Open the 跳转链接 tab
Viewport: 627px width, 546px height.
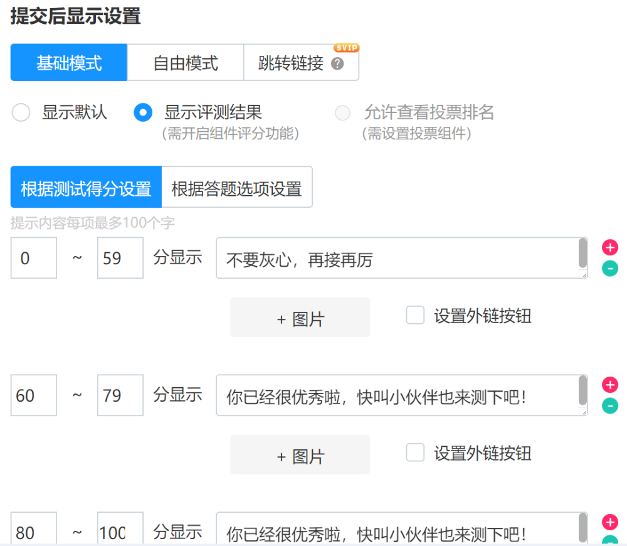301,63
